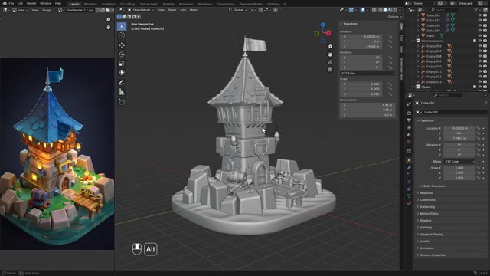The width and height of the screenshot is (490, 276).
Task: Select the Move tool in viewport toolbar
Action: 122,45
